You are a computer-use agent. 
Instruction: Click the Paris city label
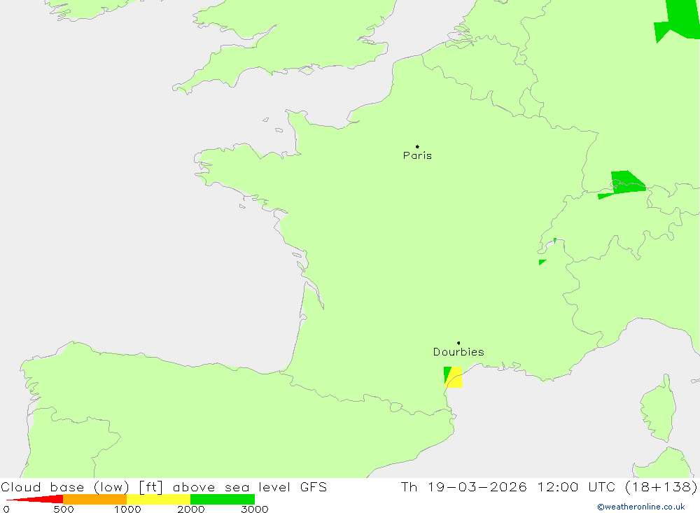417,155
